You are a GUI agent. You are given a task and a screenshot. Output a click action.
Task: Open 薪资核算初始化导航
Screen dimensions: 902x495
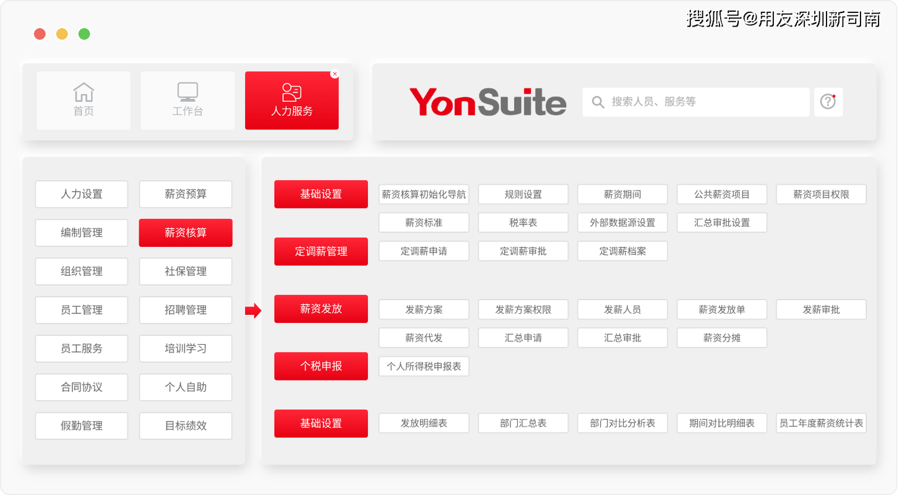click(x=424, y=194)
